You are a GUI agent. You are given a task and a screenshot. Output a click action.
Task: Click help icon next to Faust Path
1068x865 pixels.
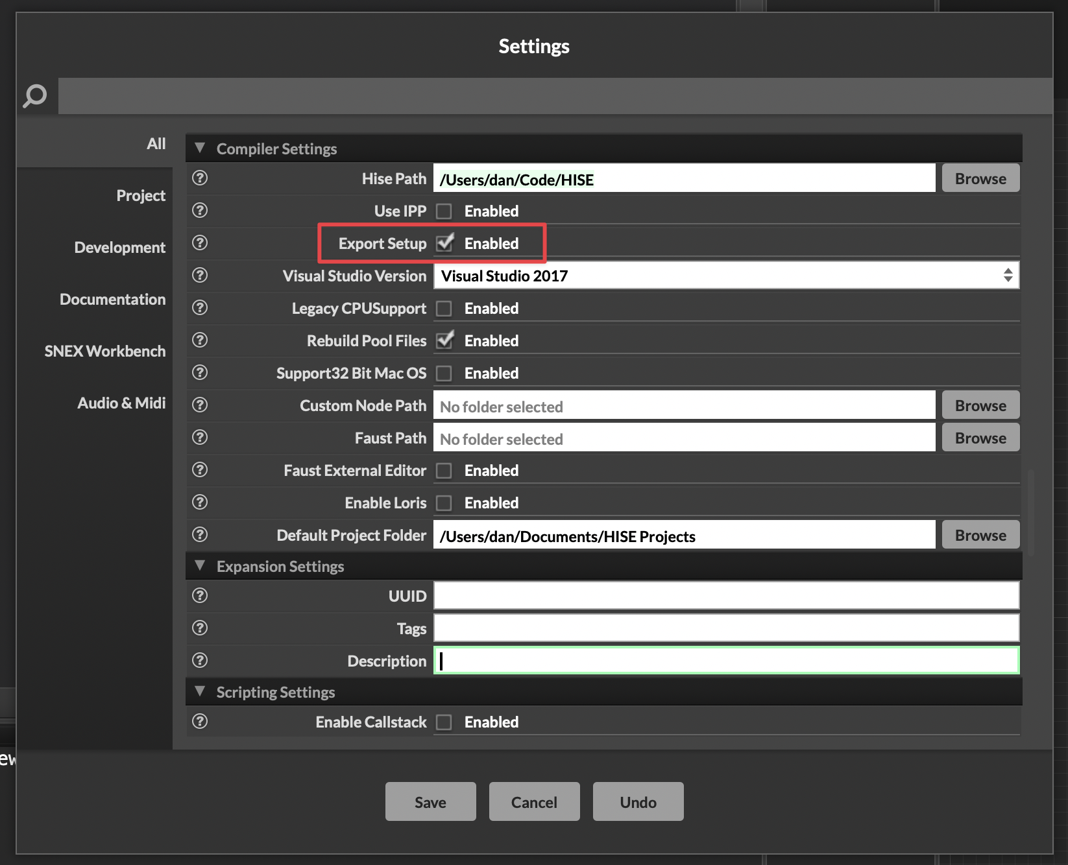200,437
